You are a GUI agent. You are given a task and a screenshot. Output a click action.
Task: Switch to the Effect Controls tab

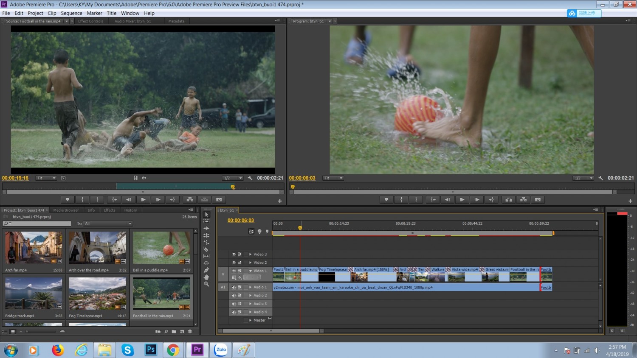coord(90,21)
